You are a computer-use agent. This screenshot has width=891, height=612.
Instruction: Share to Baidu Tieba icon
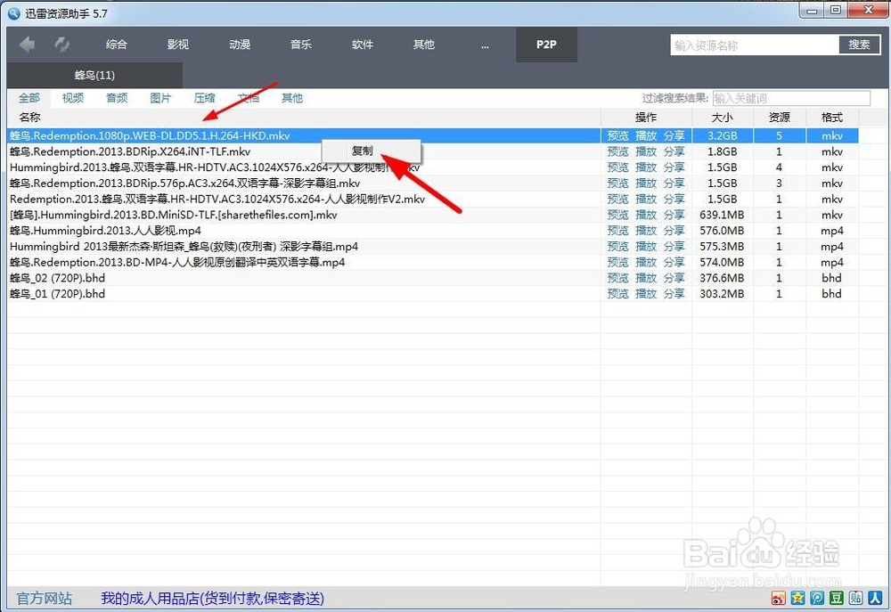point(855,597)
